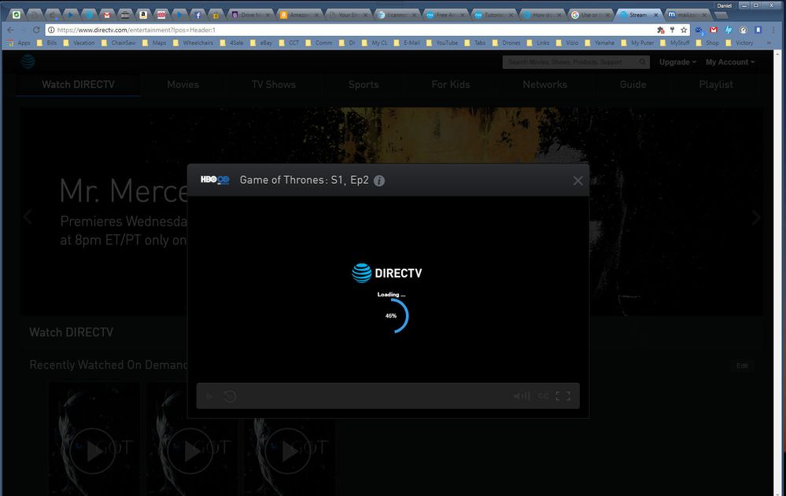Click the AT&T globe logo in the header
Viewport: 786px width, 496px height.
(x=28, y=61)
